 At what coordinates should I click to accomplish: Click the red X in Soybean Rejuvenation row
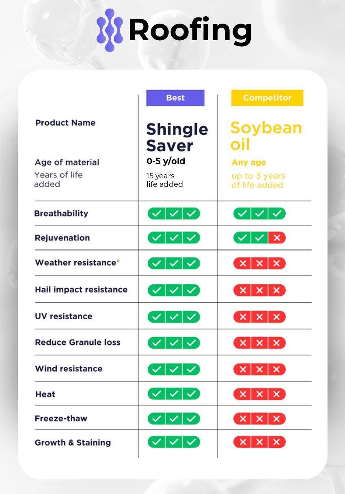(277, 238)
